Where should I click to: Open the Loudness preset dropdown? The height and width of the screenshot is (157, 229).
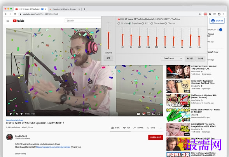[171, 58]
